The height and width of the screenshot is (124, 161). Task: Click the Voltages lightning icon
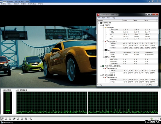[106, 28]
